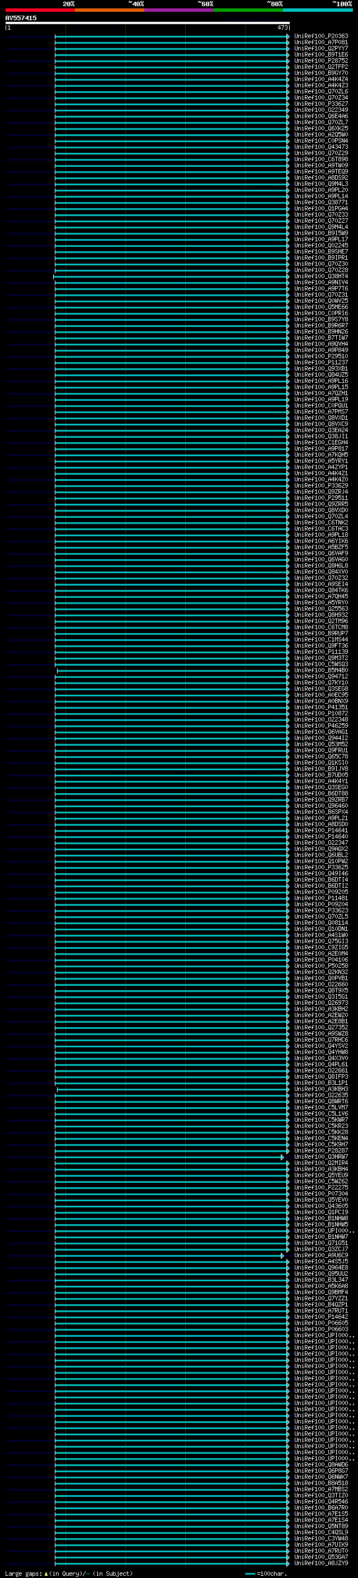Open hit UniRef100_A7P081
This screenshot has height=1578, width=358.
321,43
